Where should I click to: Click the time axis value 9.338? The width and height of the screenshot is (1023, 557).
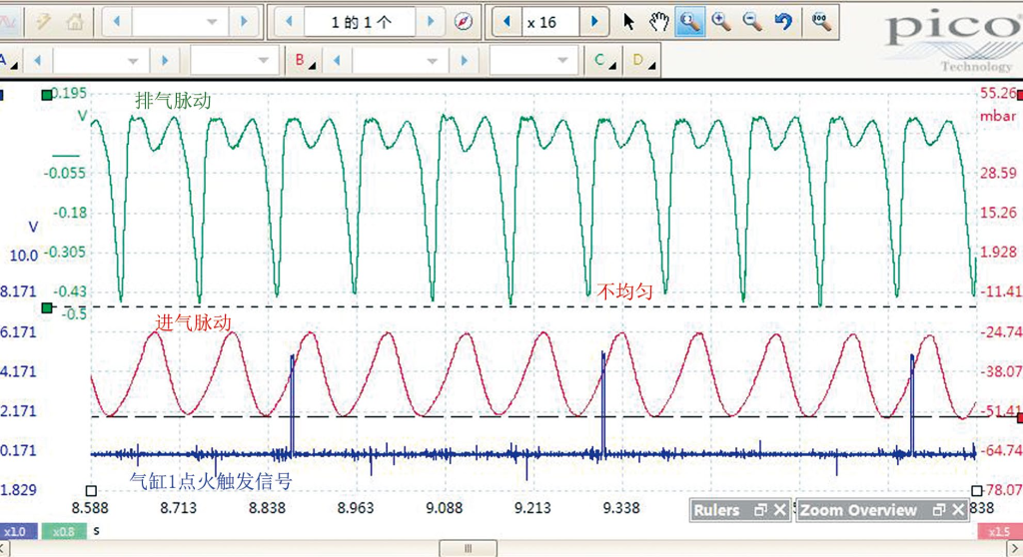pyautogui.click(x=621, y=507)
